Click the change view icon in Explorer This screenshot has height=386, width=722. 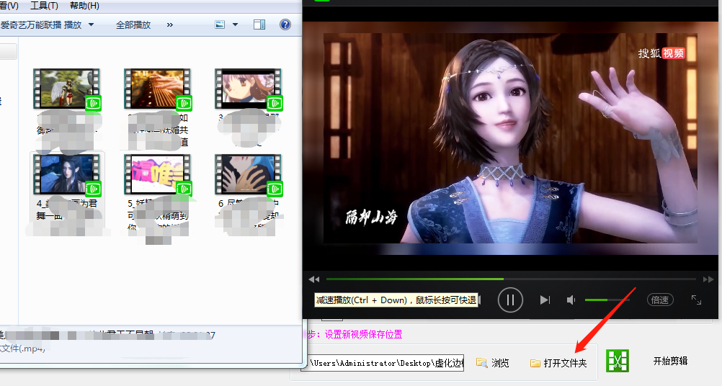(220, 24)
